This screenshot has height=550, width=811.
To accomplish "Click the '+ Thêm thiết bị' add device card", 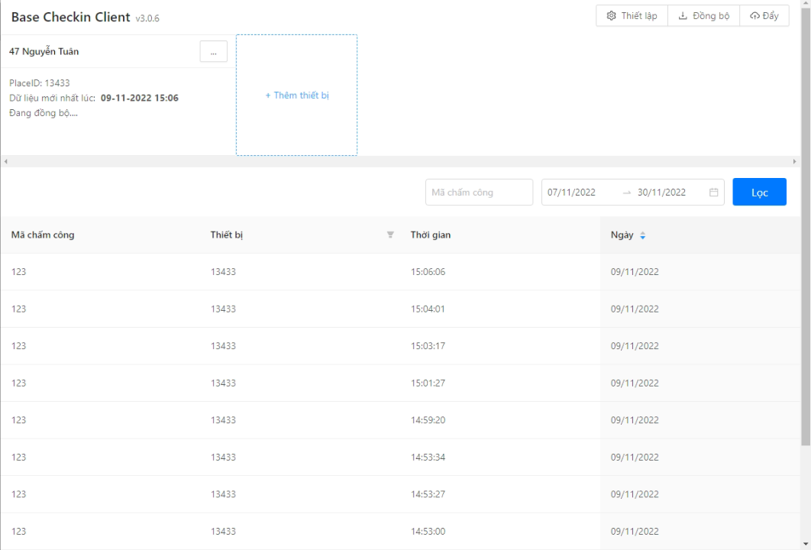I will pos(296,95).
